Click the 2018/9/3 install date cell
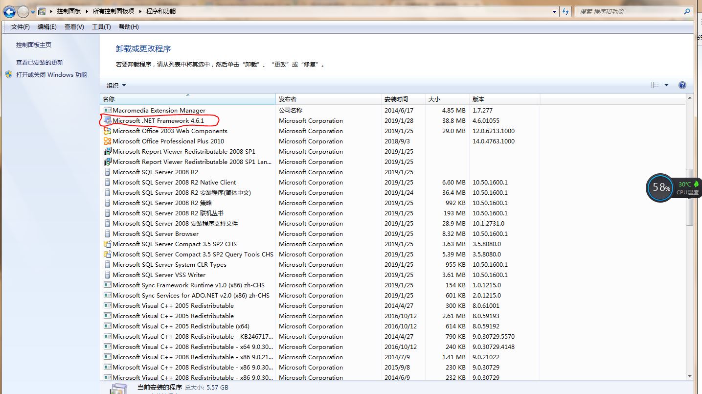The height and width of the screenshot is (394, 702). coord(397,141)
